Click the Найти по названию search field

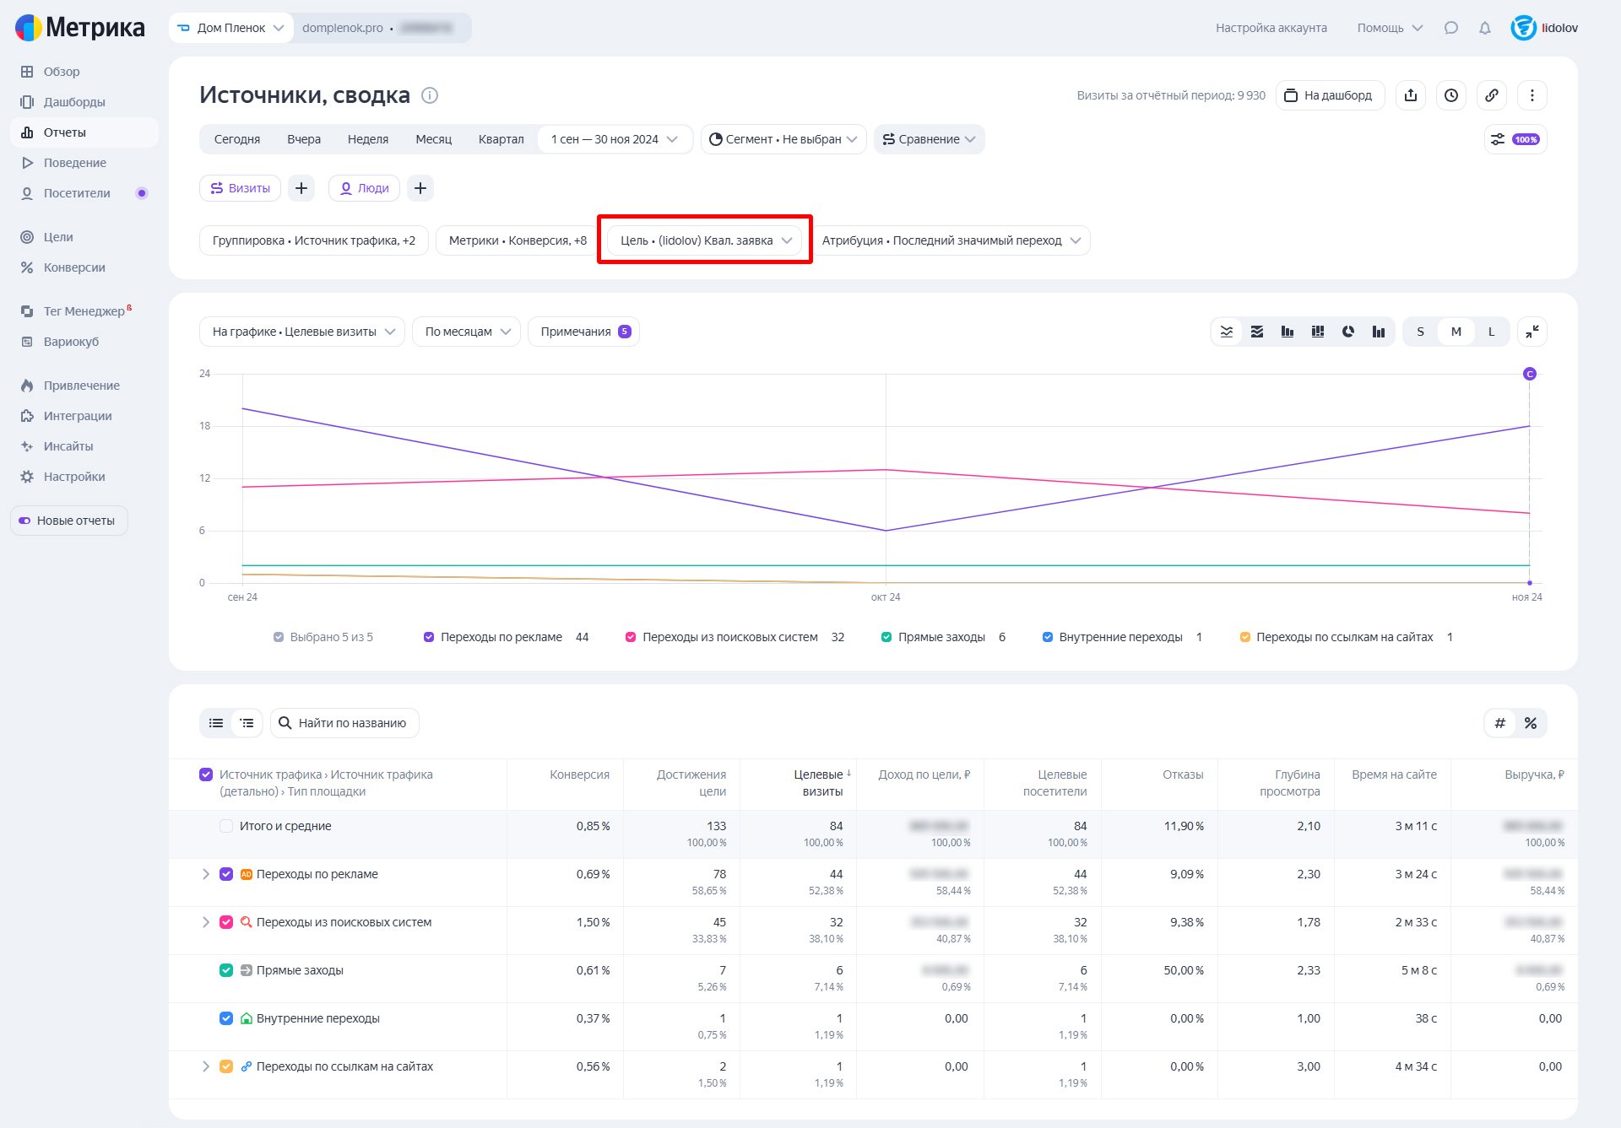click(352, 723)
